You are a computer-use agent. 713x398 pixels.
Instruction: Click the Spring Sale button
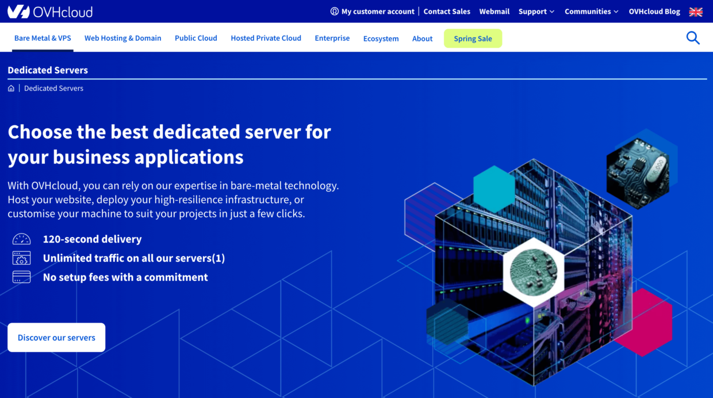[x=473, y=39]
